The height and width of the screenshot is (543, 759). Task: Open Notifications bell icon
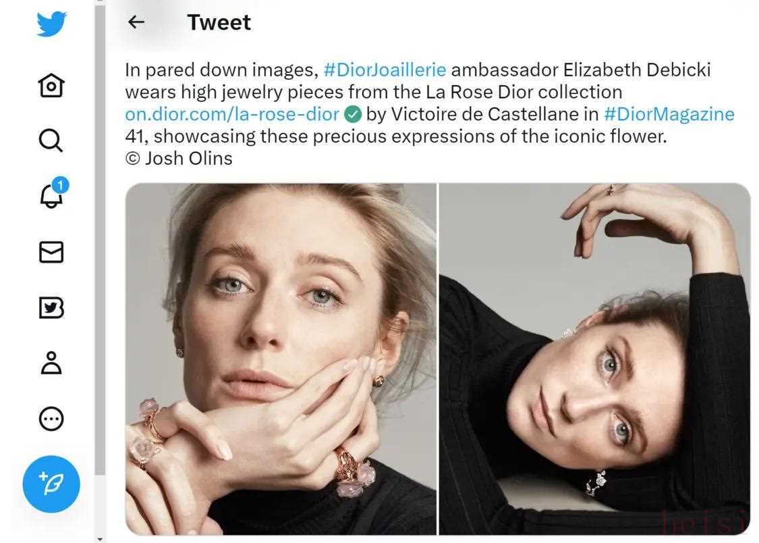[51, 196]
